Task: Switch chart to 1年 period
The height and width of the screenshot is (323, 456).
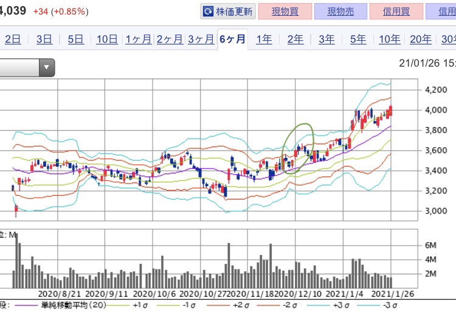Action: tap(264, 40)
